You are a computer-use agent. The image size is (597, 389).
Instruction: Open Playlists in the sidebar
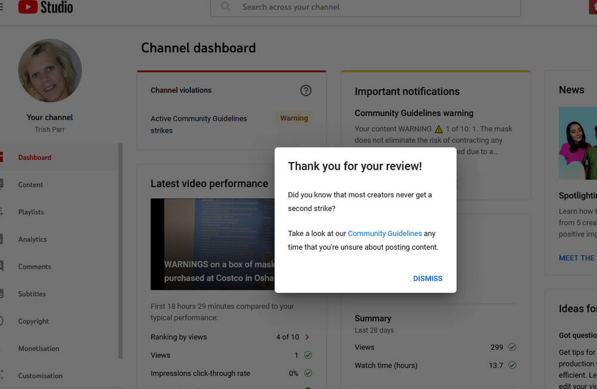[31, 212]
